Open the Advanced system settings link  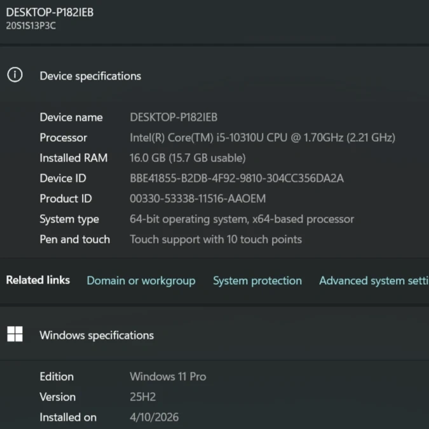[x=374, y=280]
